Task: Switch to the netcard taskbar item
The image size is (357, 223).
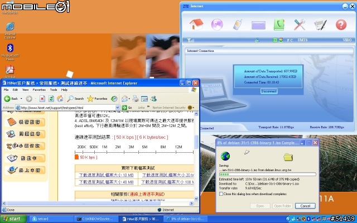Action: click(x=51, y=219)
